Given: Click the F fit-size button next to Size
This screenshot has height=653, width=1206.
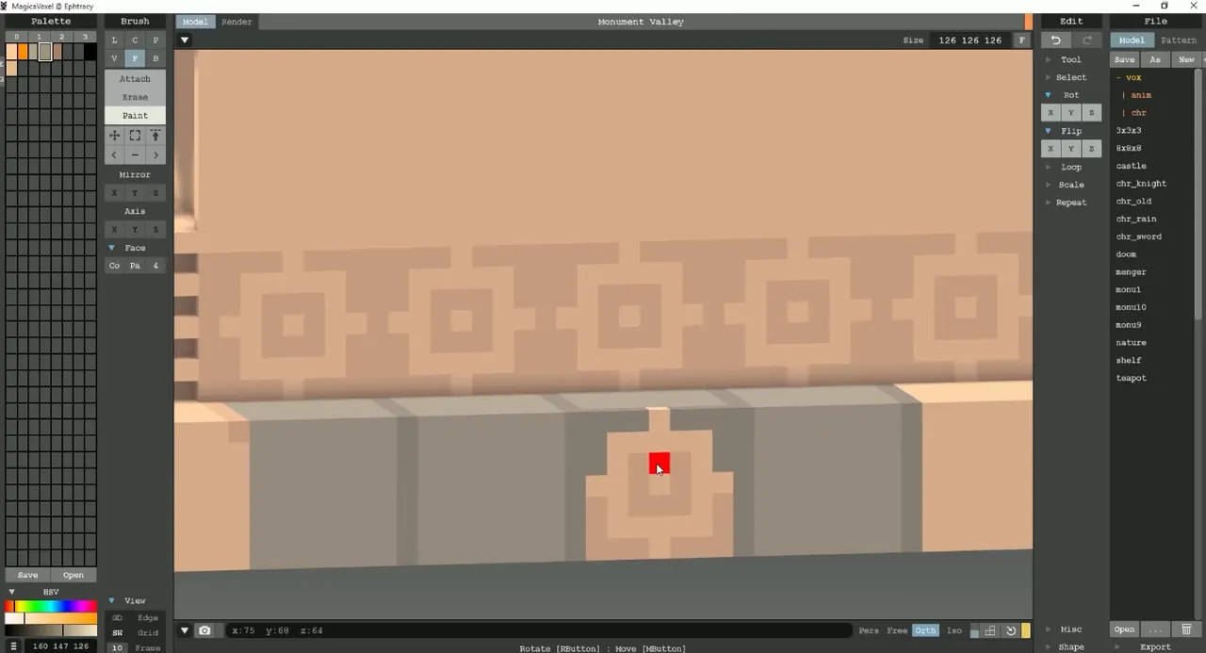Looking at the screenshot, I should (1021, 41).
